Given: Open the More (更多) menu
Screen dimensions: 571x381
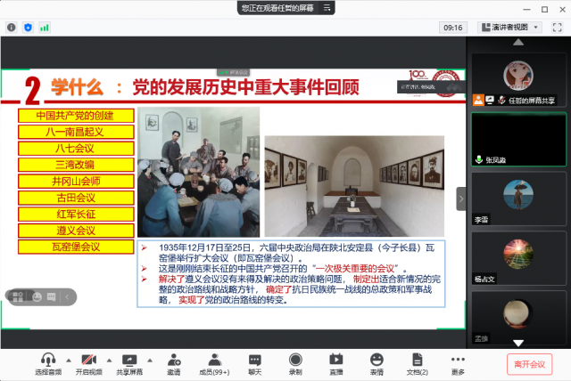Looking at the screenshot, I should [x=458, y=361].
